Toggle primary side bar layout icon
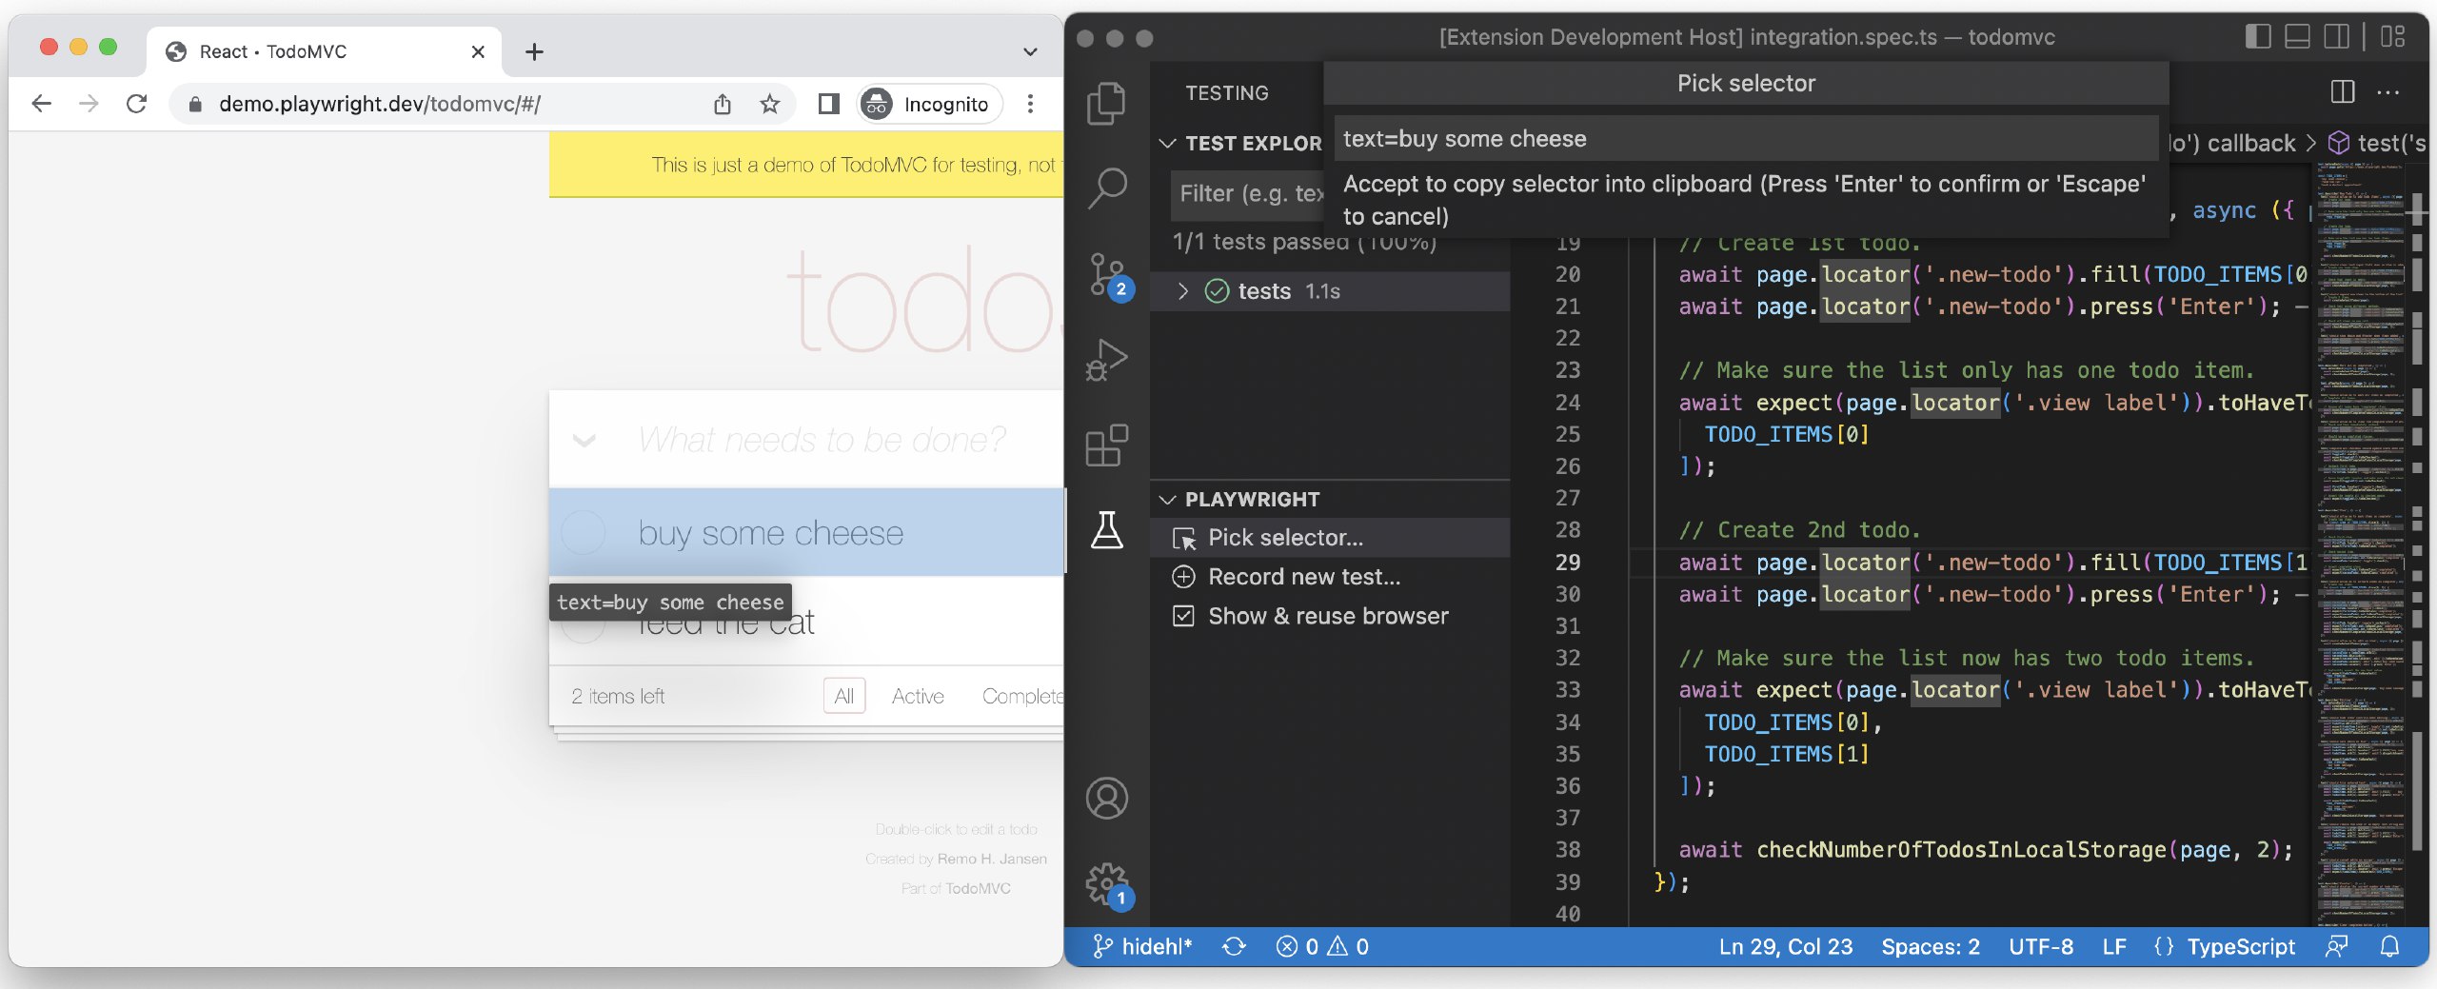The image size is (2437, 989). pyautogui.click(x=2258, y=37)
